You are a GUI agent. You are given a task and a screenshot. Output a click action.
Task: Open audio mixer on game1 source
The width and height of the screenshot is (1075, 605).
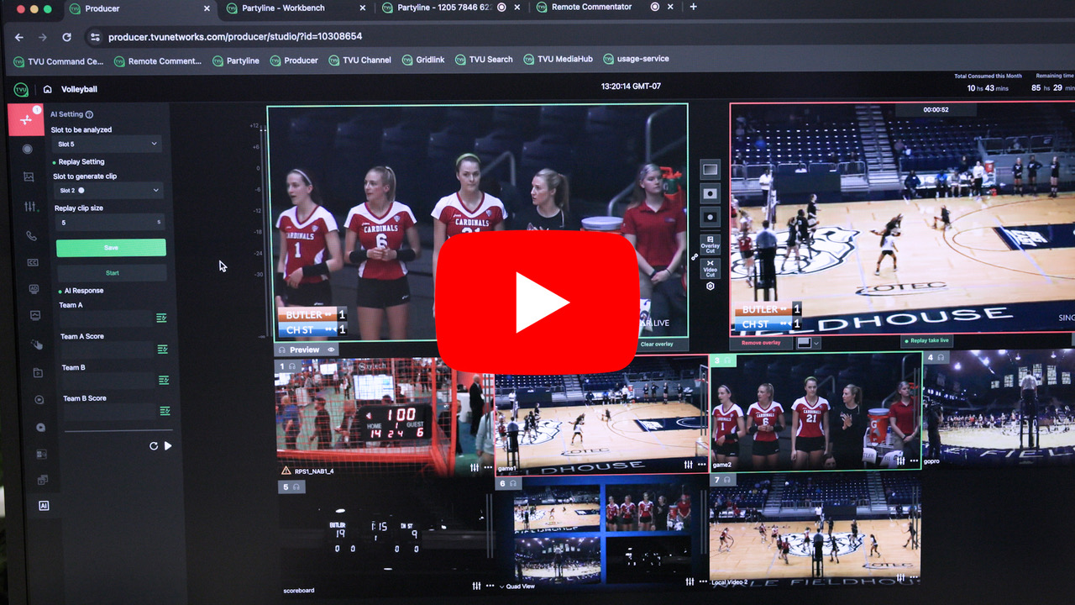[x=688, y=465]
